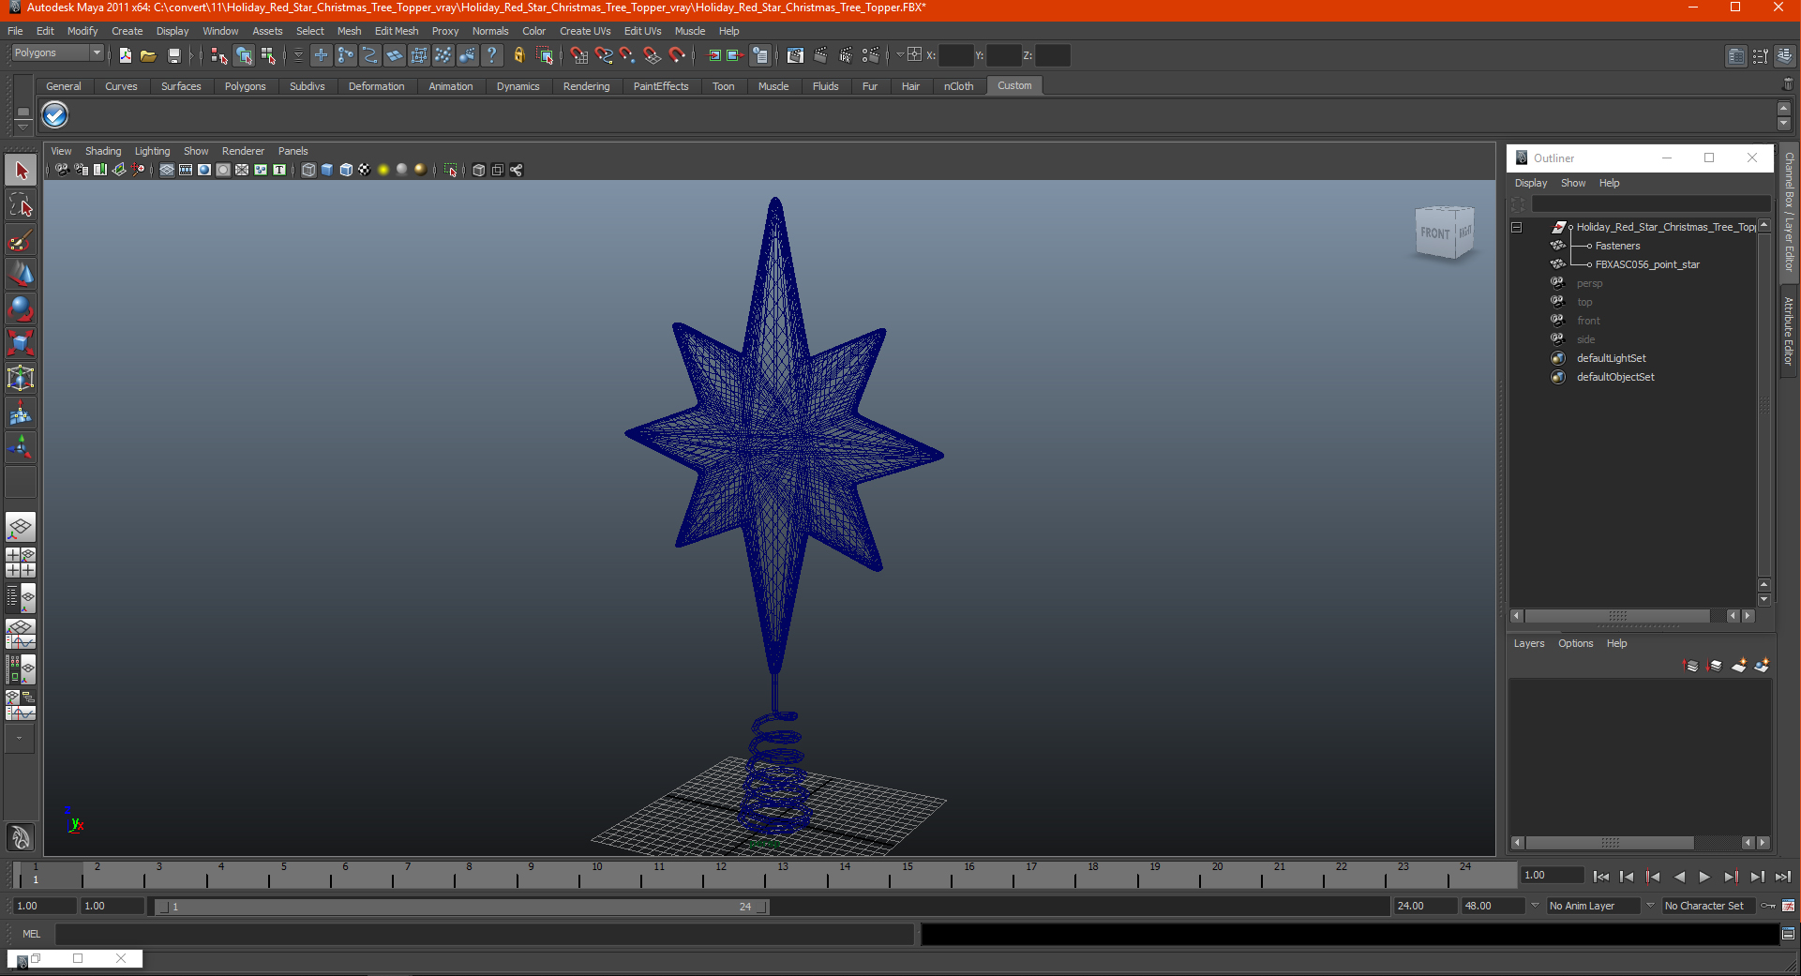Toggle wireframe display in panel toolbar
This screenshot has height=976, width=1801.
(x=308, y=170)
